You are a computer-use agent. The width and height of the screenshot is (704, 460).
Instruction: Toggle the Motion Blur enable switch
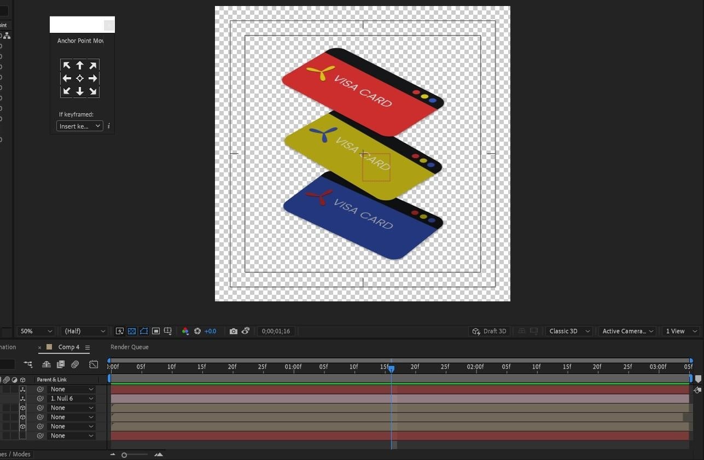pyautogui.click(x=75, y=364)
